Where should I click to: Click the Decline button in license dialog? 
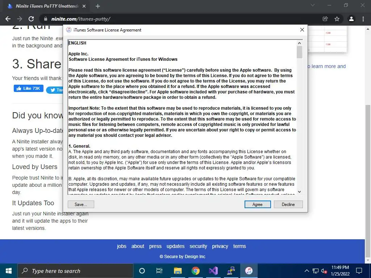(x=288, y=205)
